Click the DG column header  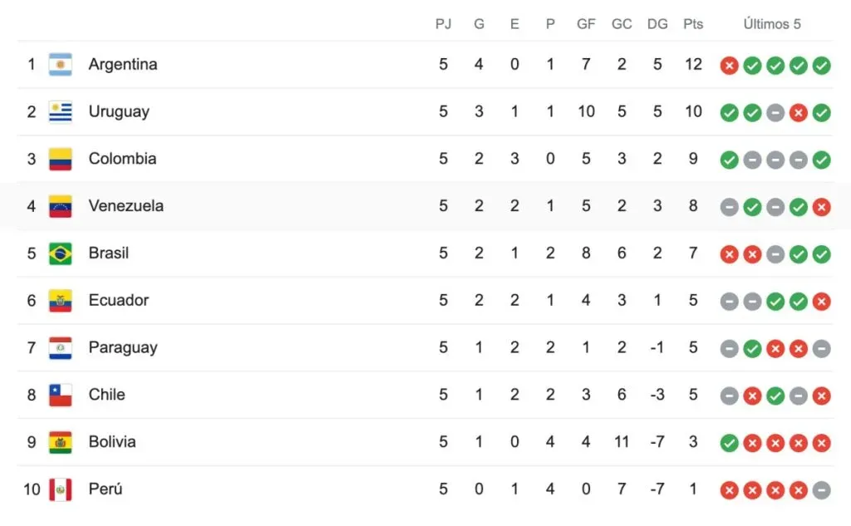pyautogui.click(x=657, y=24)
